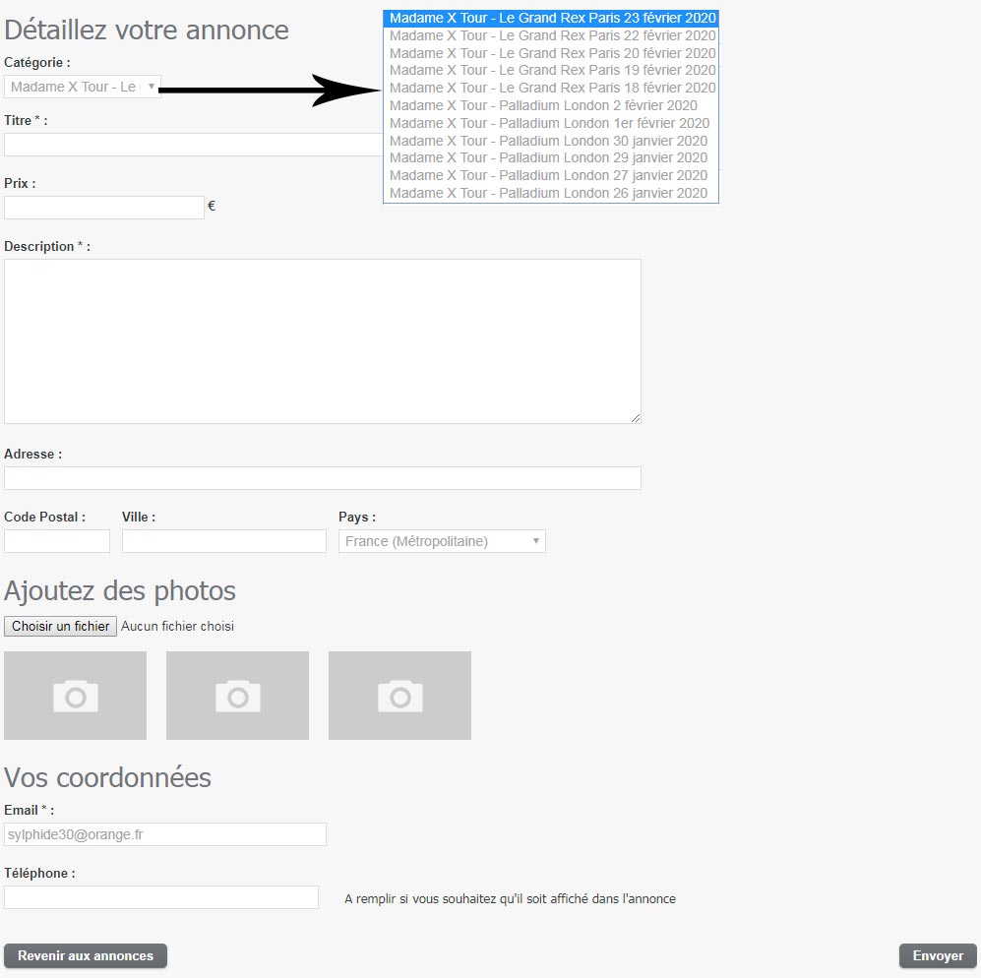Click the Email input field
This screenshot has width=981, height=978.
165,834
